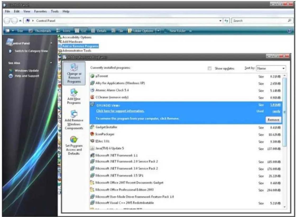Click here for support information link

[x=120, y=111]
